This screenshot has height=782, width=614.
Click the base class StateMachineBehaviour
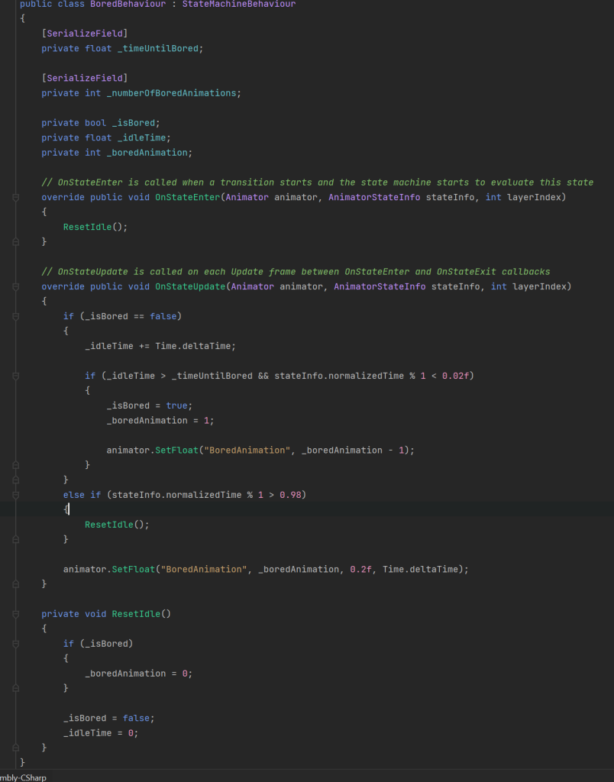(239, 4)
